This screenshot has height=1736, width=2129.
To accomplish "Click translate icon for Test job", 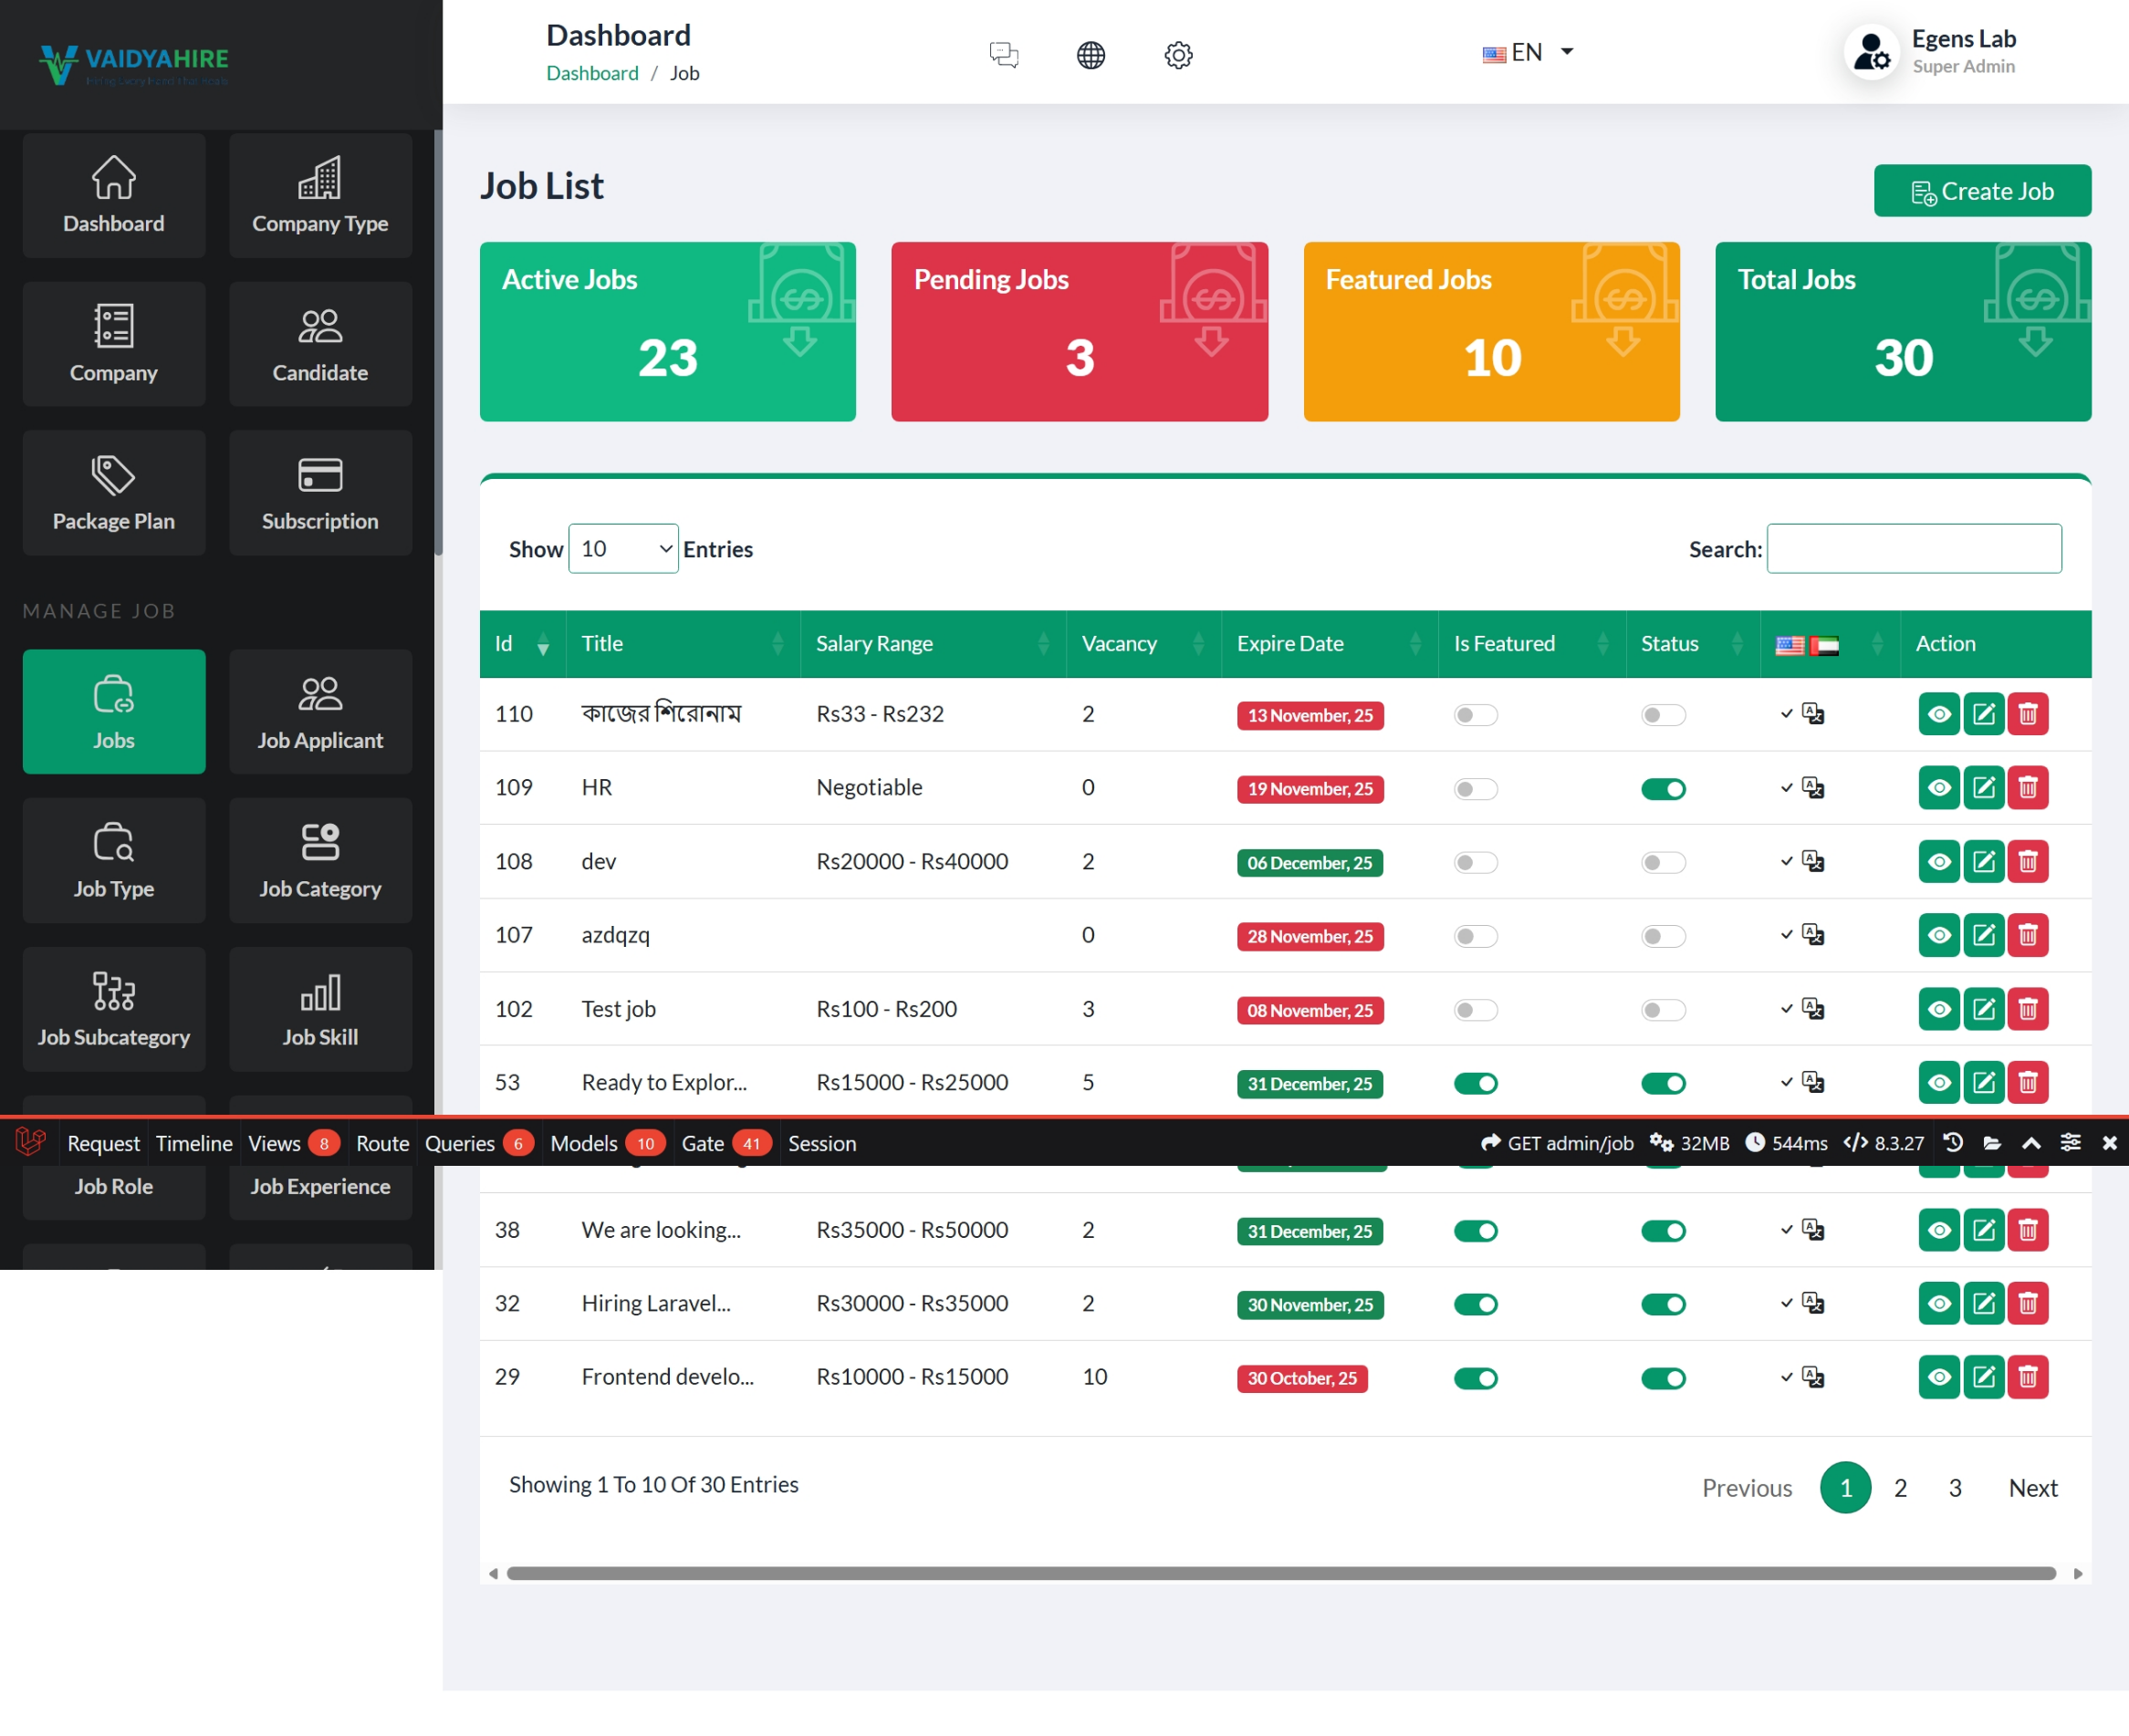I will [1813, 1008].
